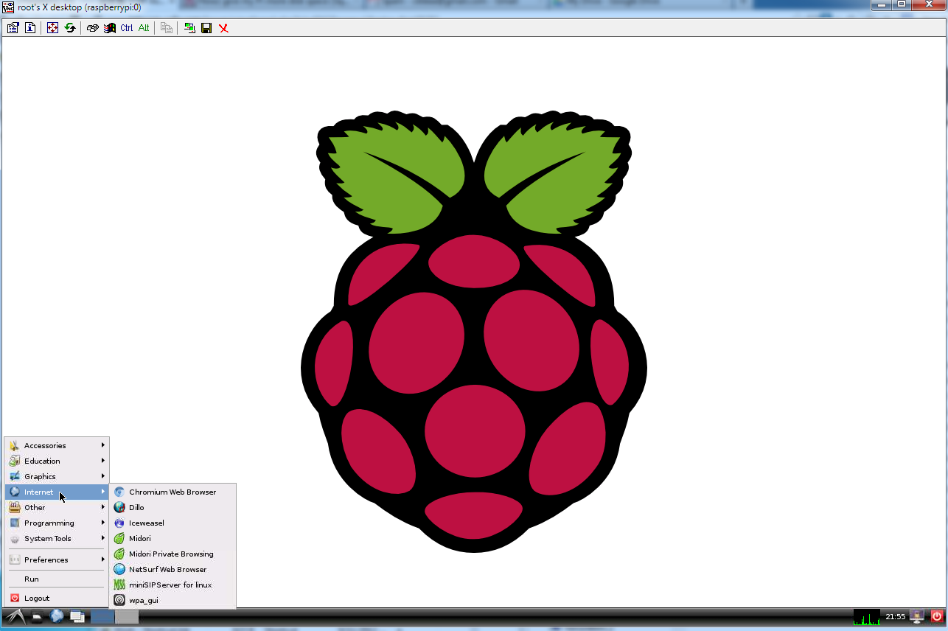Click the green CPU usage monitor
Image resolution: width=948 pixels, height=631 pixels.
coord(867,617)
